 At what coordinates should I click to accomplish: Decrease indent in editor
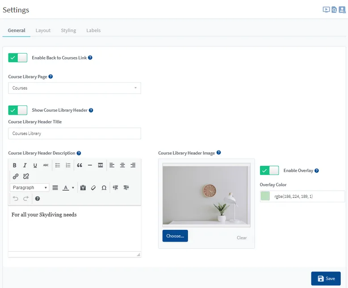[115, 188]
